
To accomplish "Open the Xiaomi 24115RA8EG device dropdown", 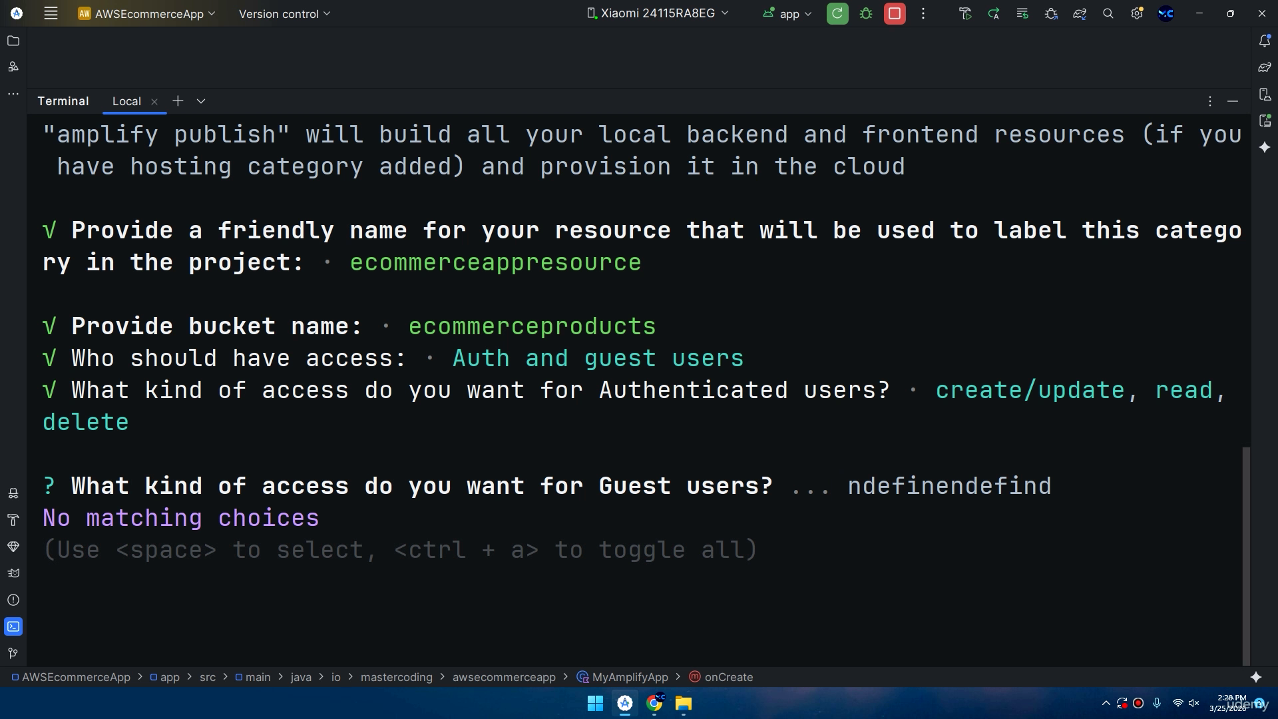I will [x=658, y=13].
